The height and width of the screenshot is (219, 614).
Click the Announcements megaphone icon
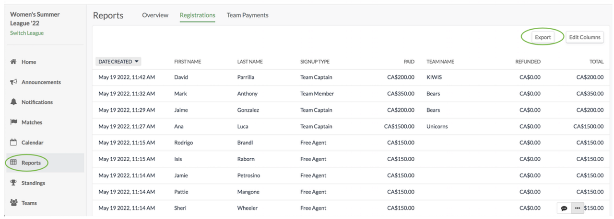tap(13, 82)
